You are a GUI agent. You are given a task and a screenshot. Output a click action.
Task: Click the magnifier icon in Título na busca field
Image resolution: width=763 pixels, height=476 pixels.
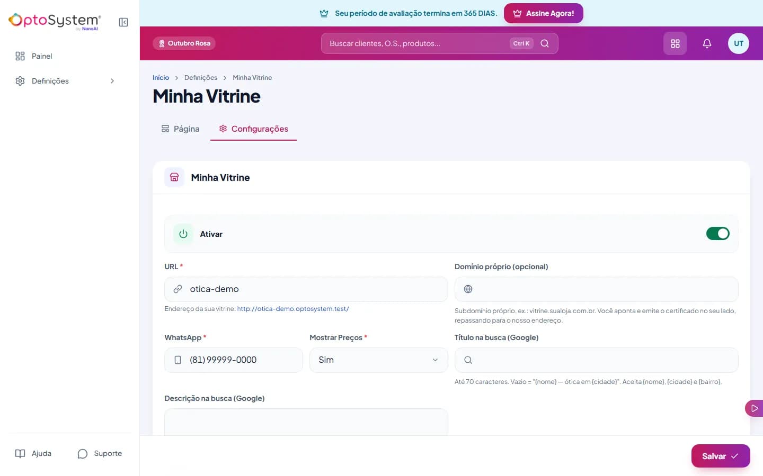click(468, 360)
